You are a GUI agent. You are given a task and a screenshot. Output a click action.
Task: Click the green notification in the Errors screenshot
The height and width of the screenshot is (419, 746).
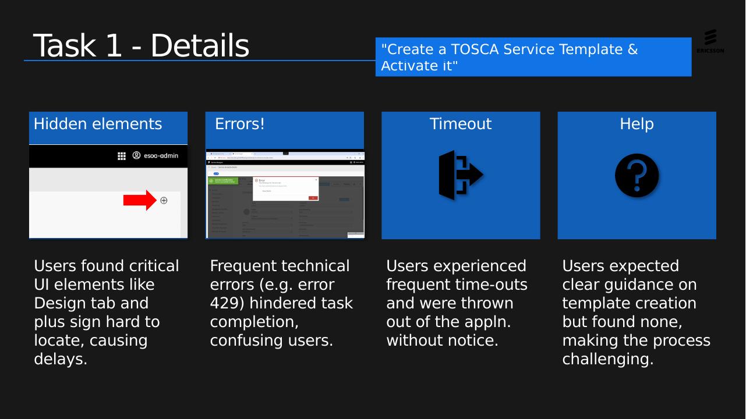click(223, 180)
